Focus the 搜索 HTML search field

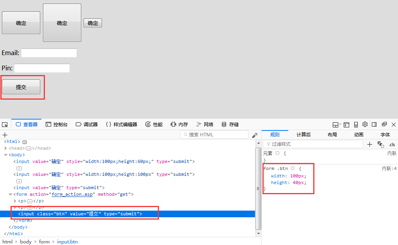click(214, 134)
